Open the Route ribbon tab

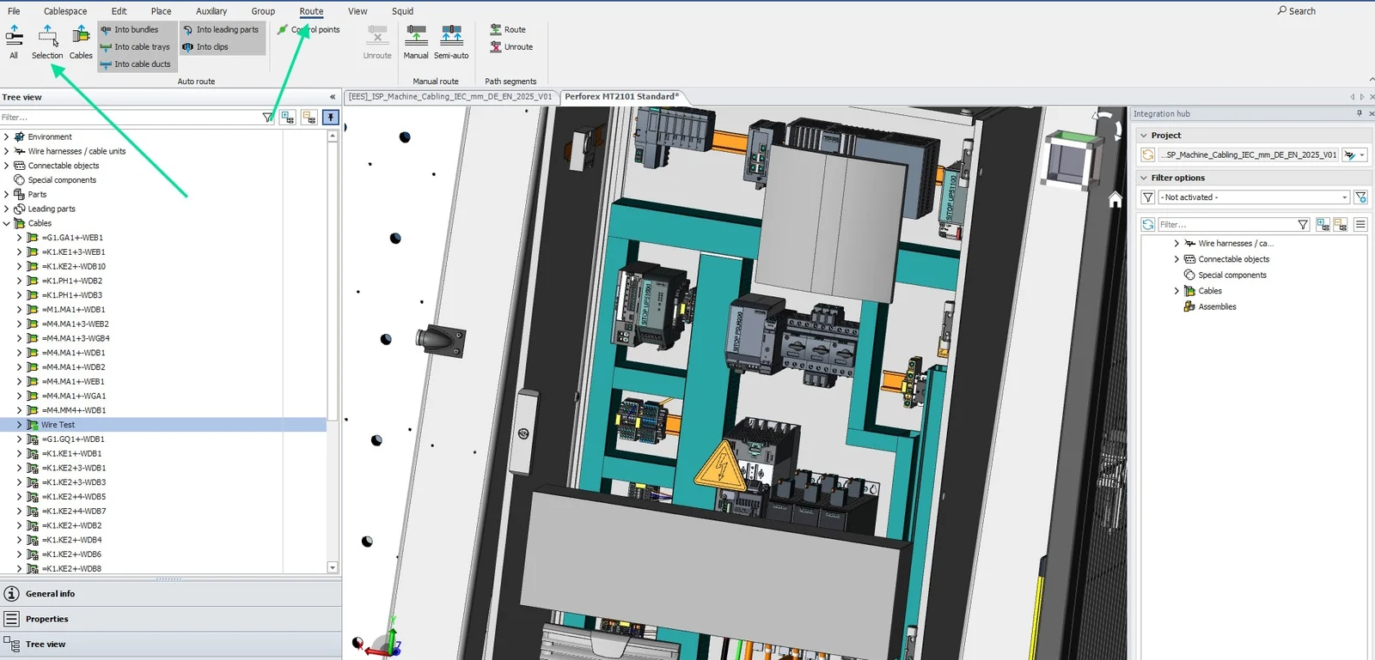click(x=311, y=11)
